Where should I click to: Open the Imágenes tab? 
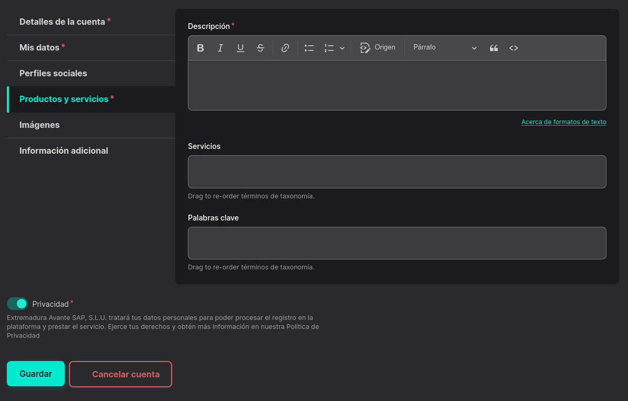pos(39,125)
